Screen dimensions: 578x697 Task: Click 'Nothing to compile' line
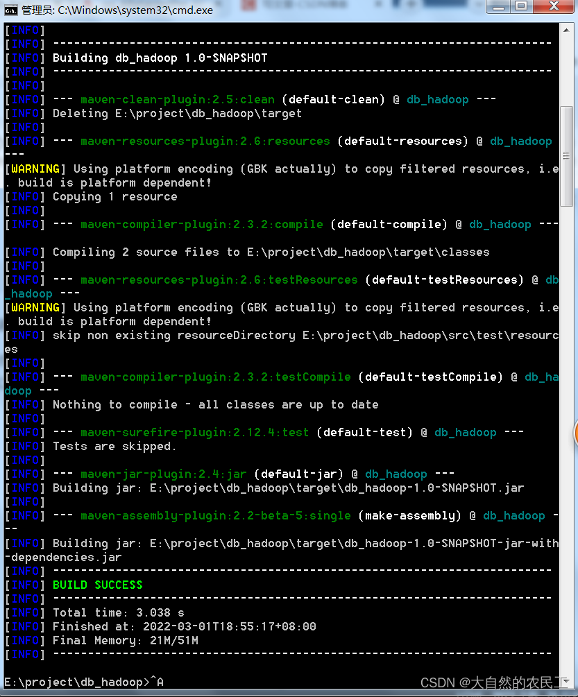(216, 405)
